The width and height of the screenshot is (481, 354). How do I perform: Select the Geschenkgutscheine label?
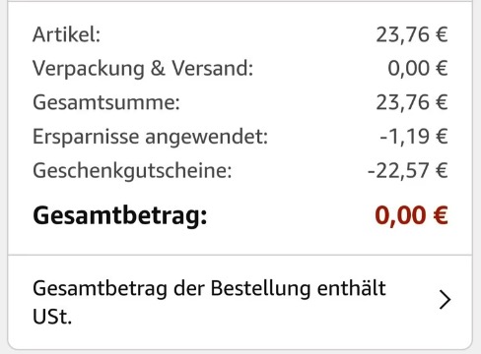(x=132, y=171)
